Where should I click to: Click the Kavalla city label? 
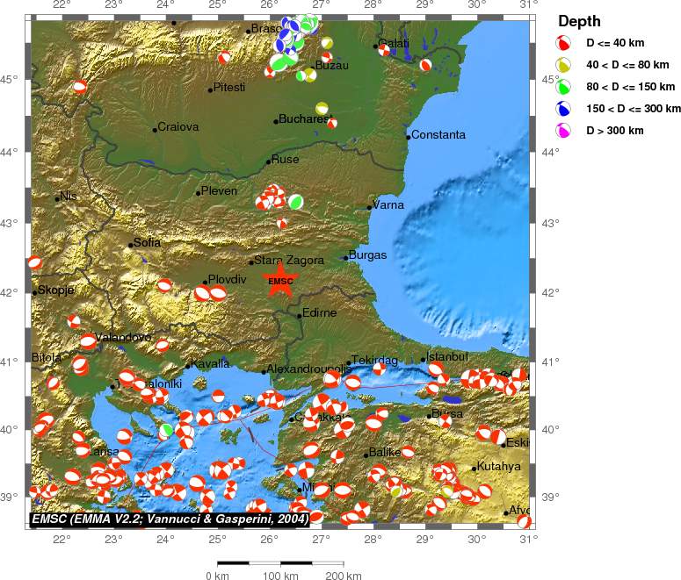tap(210, 363)
